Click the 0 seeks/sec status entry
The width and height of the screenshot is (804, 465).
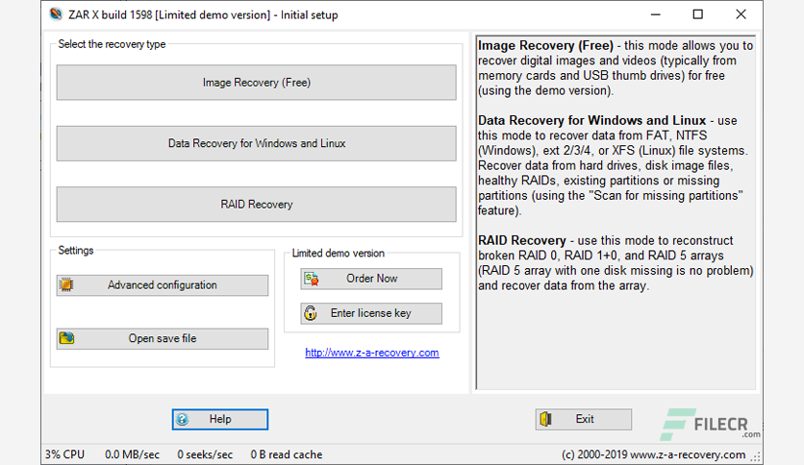click(205, 454)
